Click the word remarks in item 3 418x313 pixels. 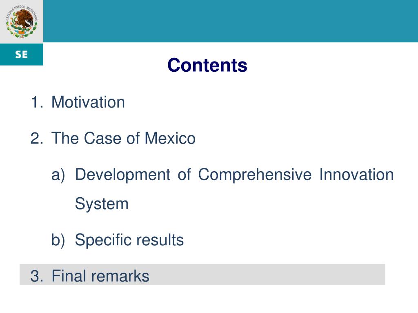[120, 276]
